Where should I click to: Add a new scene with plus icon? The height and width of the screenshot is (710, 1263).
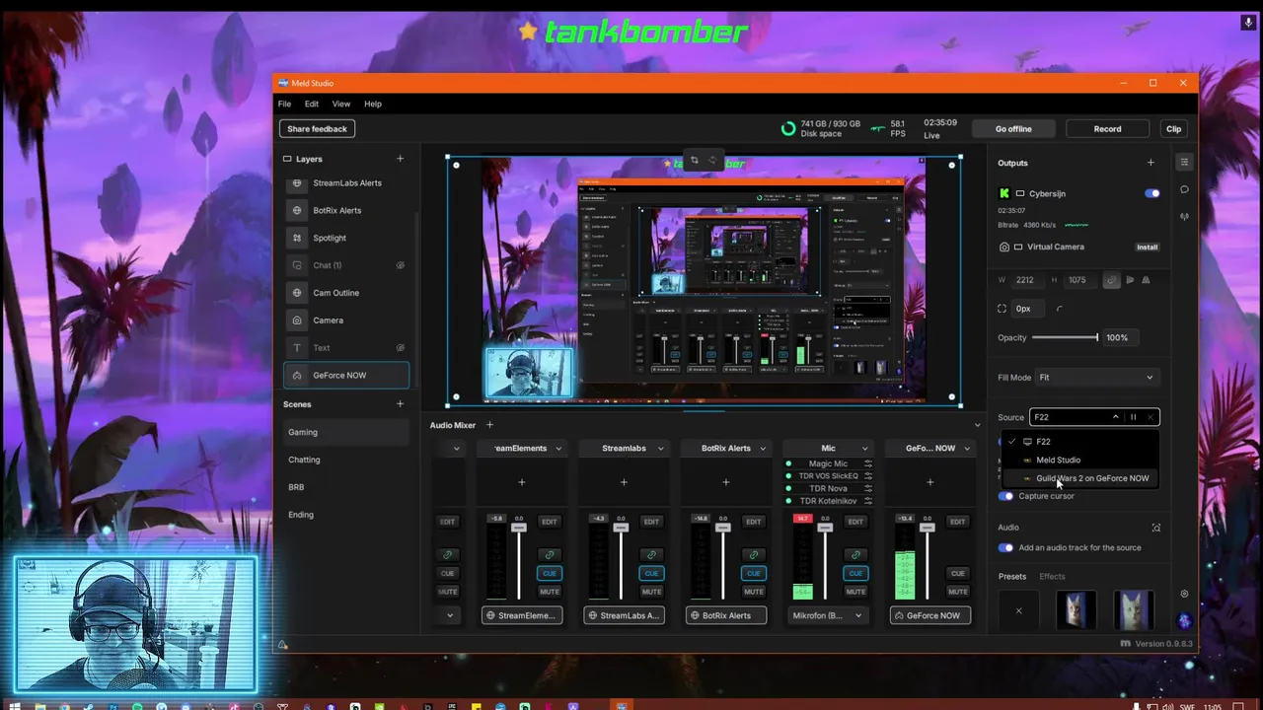click(x=400, y=404)
